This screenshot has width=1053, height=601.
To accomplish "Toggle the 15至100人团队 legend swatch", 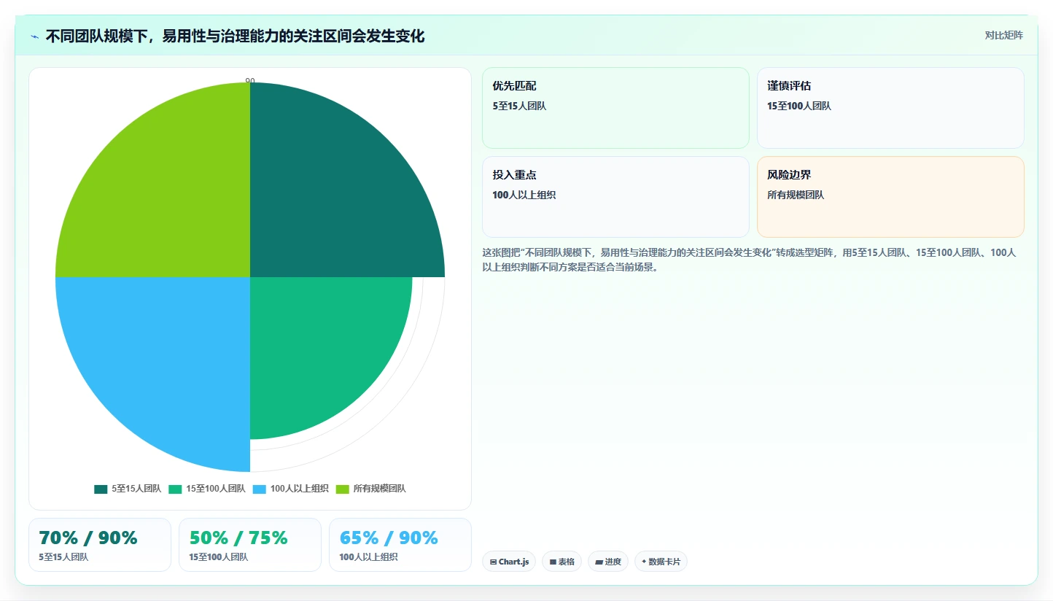I will (175, 489).
